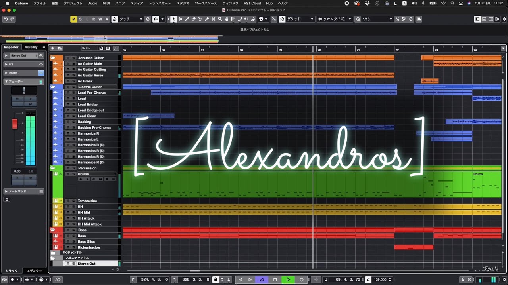Viewport: 508px width, 285px height.
Task: Click the Dropbox menu bar icon
Action: [x=367, y=3]
